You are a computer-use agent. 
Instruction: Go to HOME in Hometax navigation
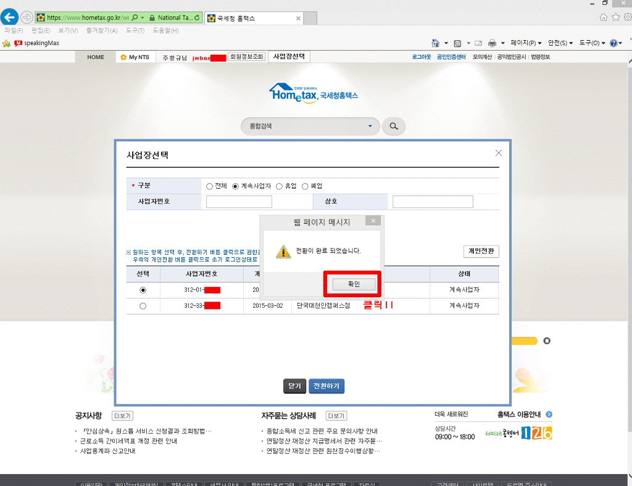coord(96,57)
